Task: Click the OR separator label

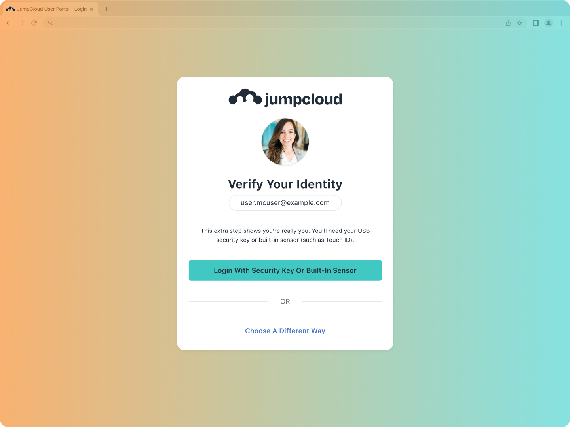Action: (x=285, y=302)
